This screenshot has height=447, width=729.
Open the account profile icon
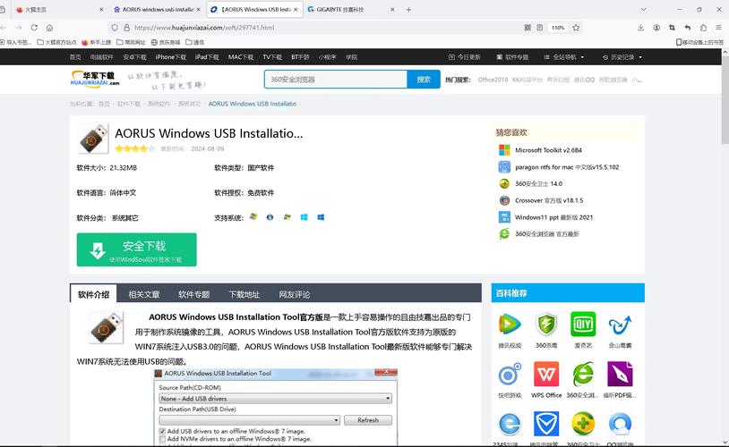point(656,28)
